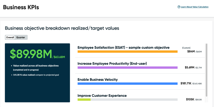Click the $105K realized value
The width and height of the screenshot is (214, 107).
(190, 99)
